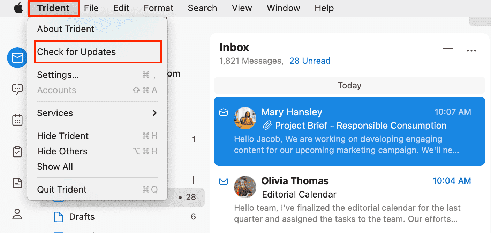Click Editorial Calendar subject line

(299, 194)
